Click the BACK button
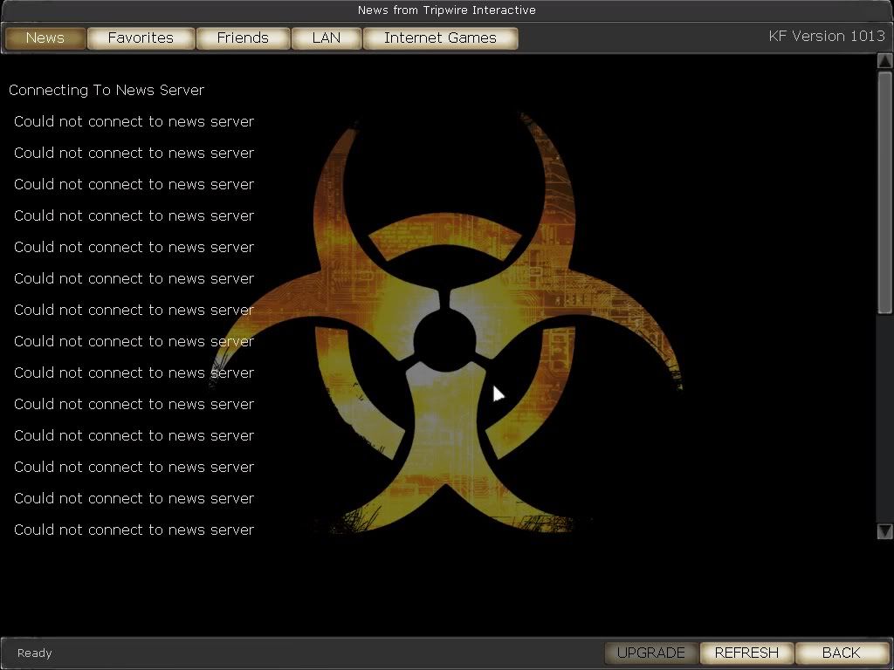Viewport: 894px width, 670px height. (841, 653)
